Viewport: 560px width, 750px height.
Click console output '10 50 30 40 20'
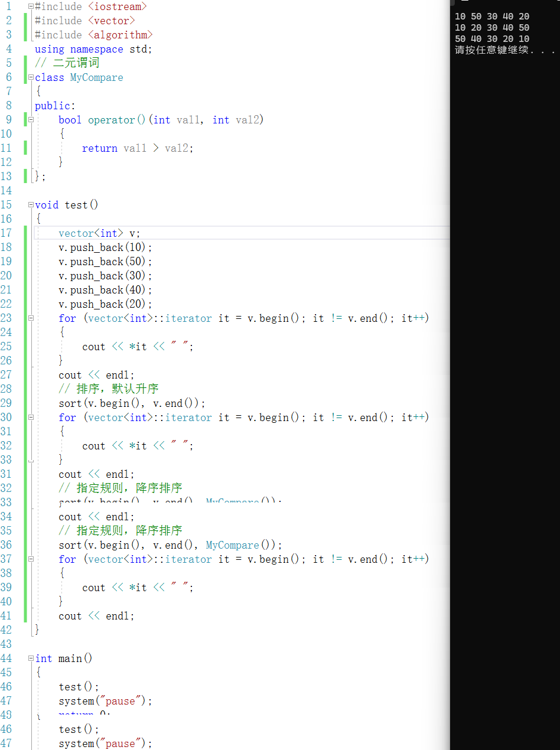click(492, 17)
